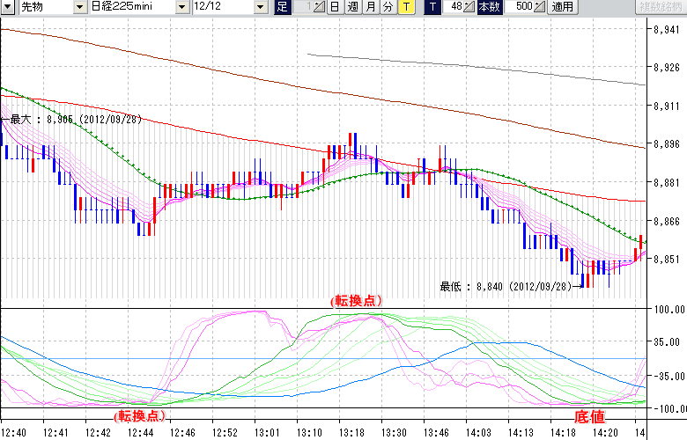Image resolution: width=687 pixels, height=440 pixels.
Task: Toggle the yellow T tick chart button
Action: (x=405, y=7)
